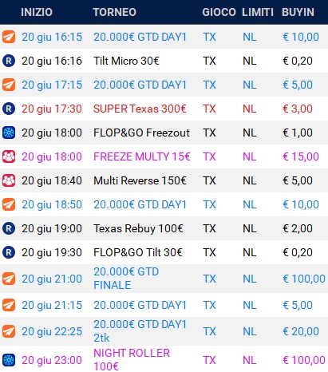328x372 pixels.
Task: Open SUPER Texas 300€ tournament
Action: 140,109
